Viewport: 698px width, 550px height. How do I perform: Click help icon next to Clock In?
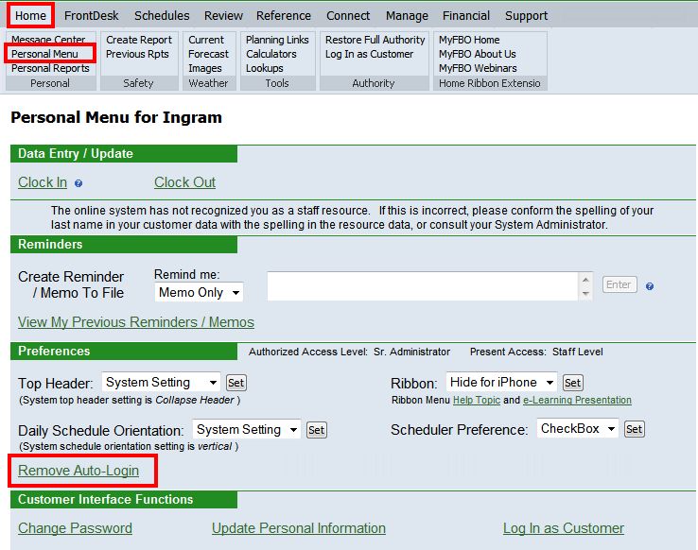pos(79,183)
